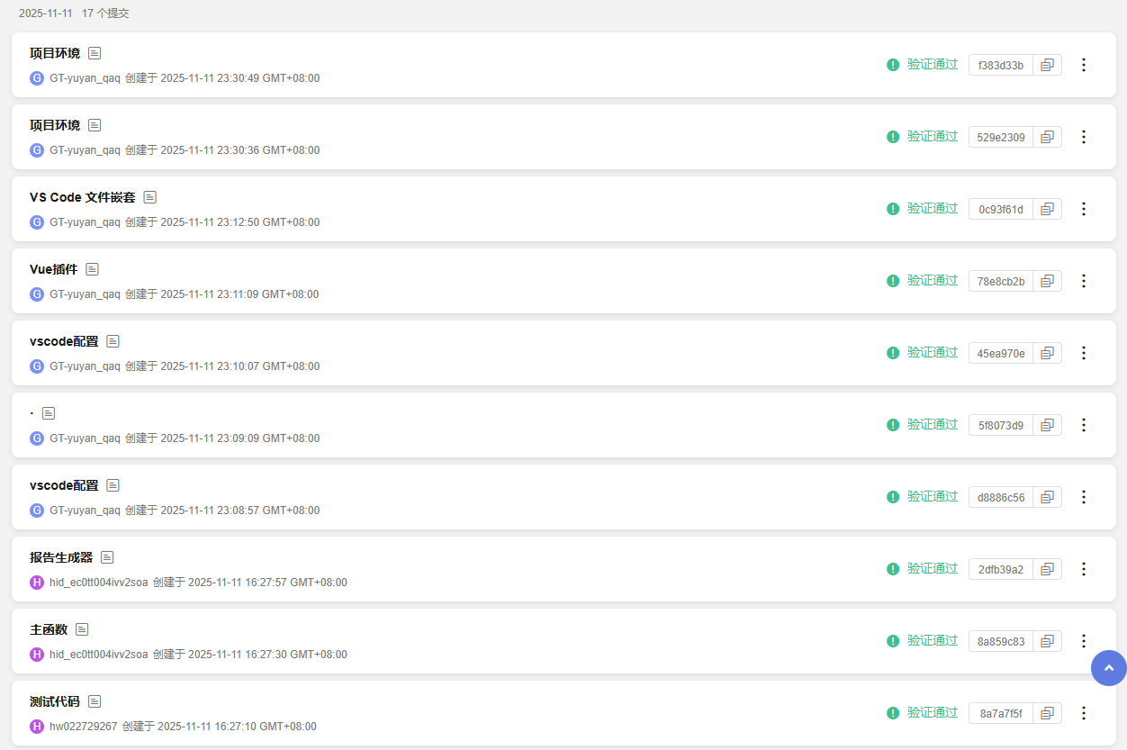Open the 测试代码 commit title

55,701
